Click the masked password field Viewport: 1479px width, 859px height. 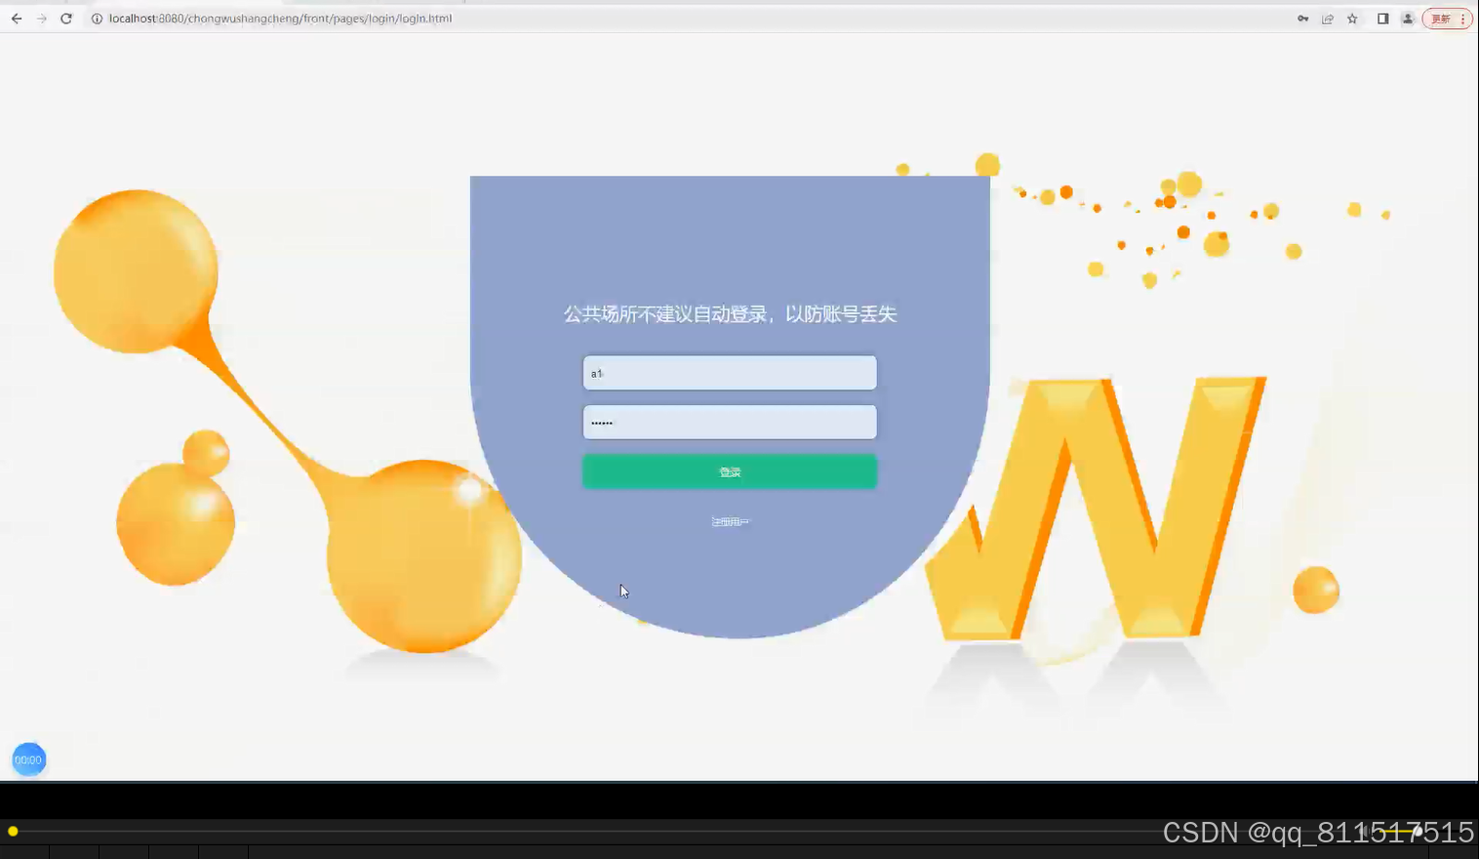[730, 422]
